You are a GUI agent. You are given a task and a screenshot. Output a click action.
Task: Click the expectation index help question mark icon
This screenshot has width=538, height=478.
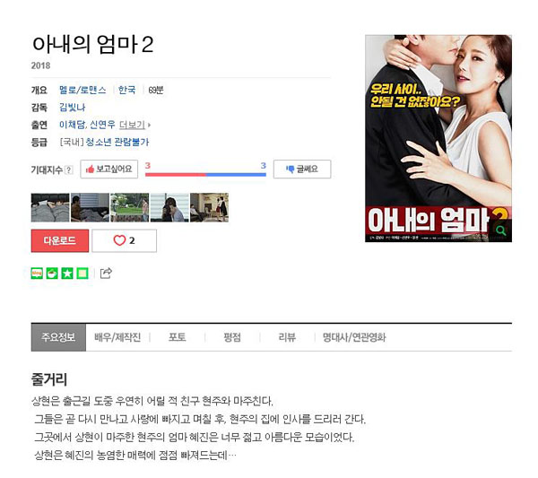(69, 169)
